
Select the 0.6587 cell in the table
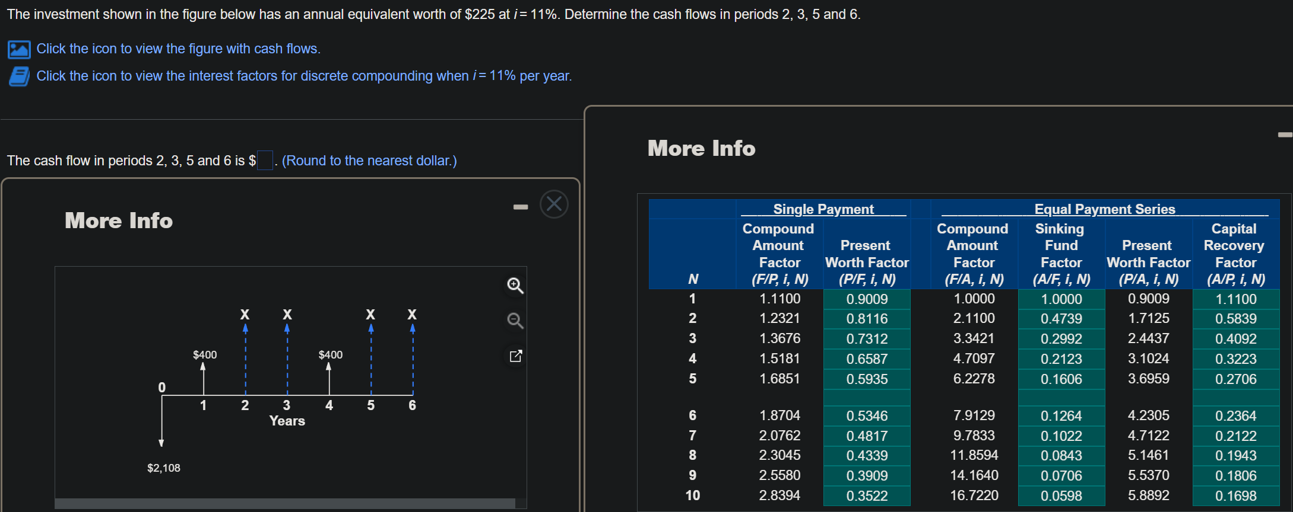click(x=867, y=359)
